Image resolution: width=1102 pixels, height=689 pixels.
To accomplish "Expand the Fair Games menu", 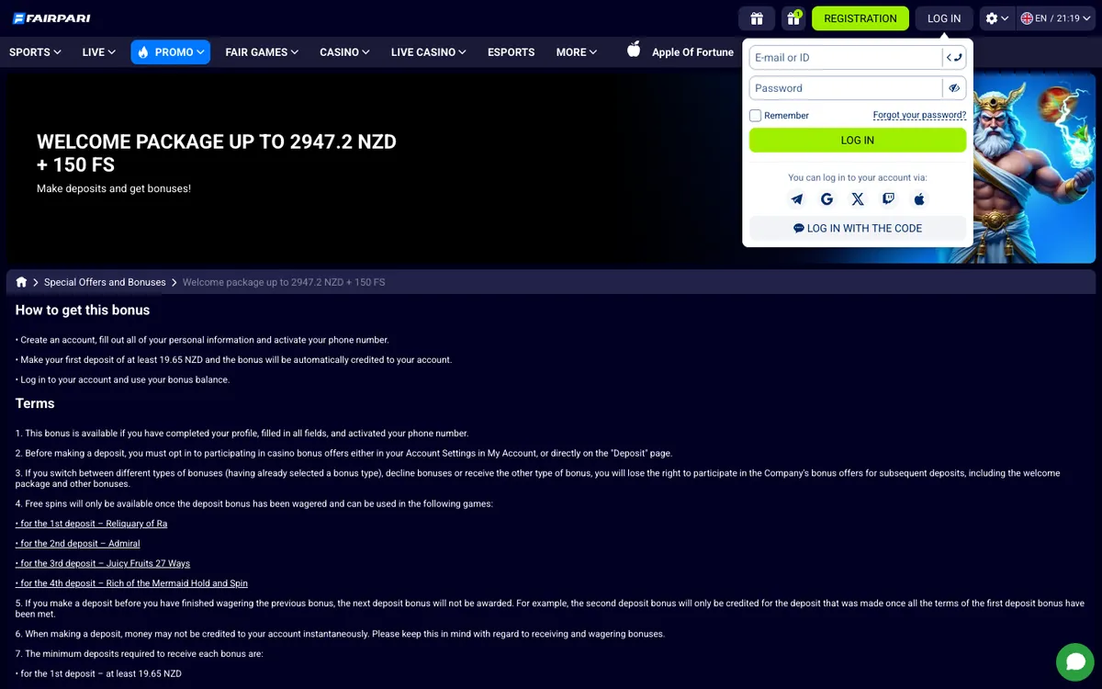I will (262, 52).
